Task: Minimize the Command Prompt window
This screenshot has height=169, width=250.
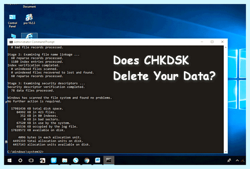Action: click(202, 42)
